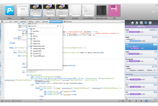This screenshot has width=158, height=106.
Task: Open the tab plus dropdown arrow
Action: coord(156,12)
